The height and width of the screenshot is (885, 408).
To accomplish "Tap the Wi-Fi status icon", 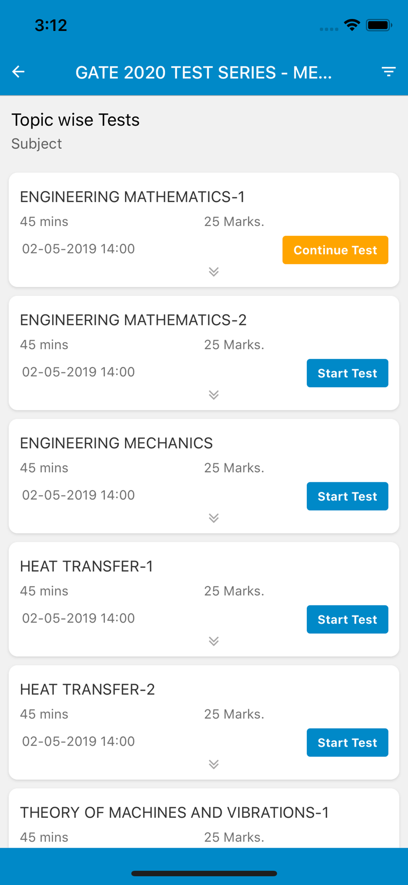I will click(352, 25).
